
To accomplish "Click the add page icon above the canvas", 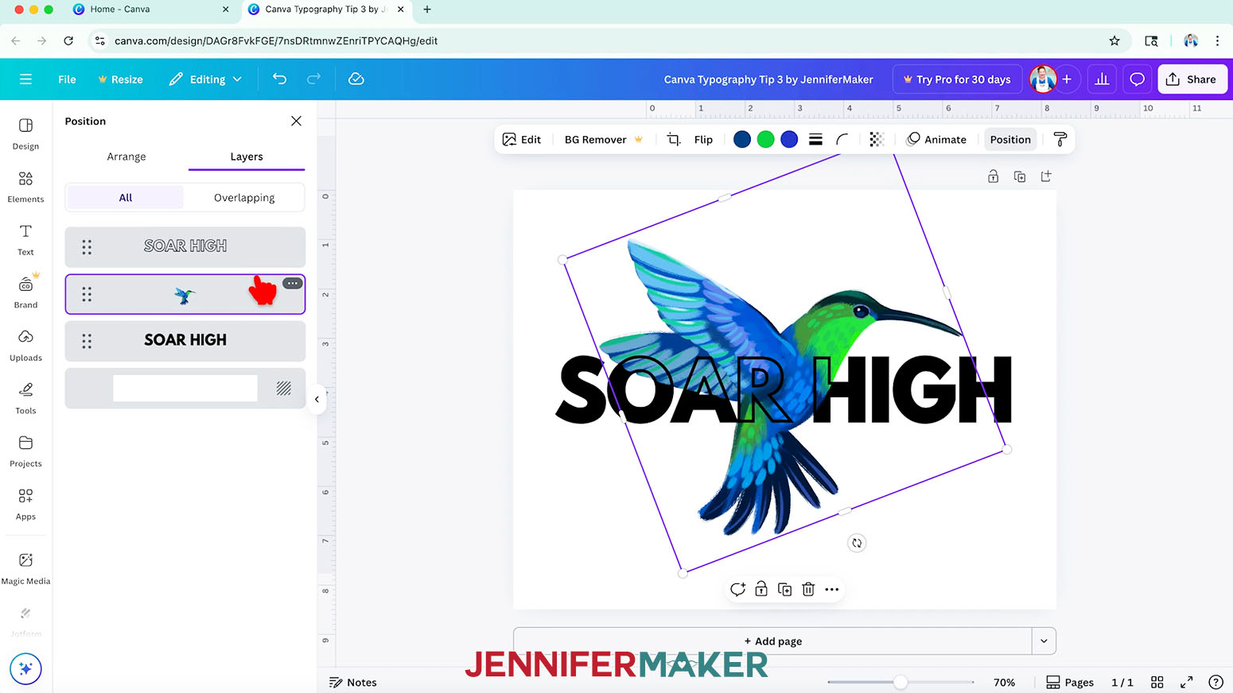I will 1046,176.
